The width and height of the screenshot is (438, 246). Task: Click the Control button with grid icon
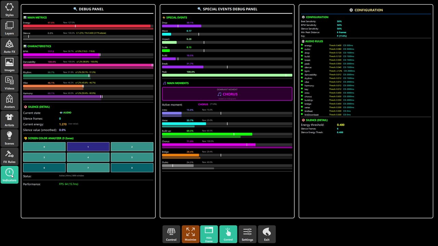(x=171, y=234)
